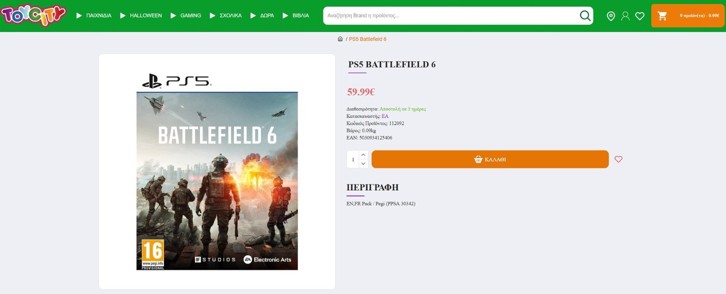The height and width of the screenshot is (294, 726).
Task: Decrease quantity with the down arrow
Action: click(x=363, y=164)
